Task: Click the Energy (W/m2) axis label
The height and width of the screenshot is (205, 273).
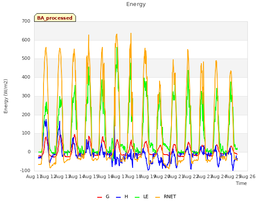Action: coord(6,96)
